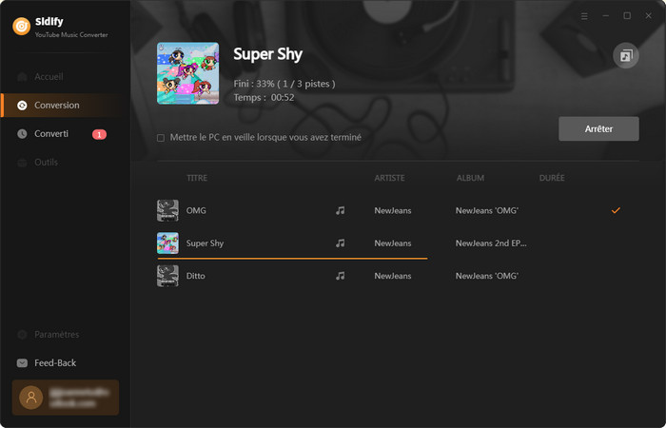Click the music note icon for OMG
Viewport: 666px width, 428px height.
[x=341, y=210]
